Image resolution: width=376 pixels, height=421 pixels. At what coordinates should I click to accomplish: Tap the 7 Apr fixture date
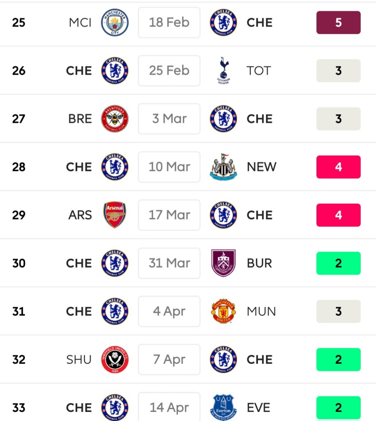tap(169, 360)
